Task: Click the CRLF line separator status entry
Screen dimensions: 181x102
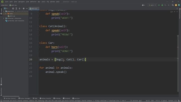Action: point(152,101)
